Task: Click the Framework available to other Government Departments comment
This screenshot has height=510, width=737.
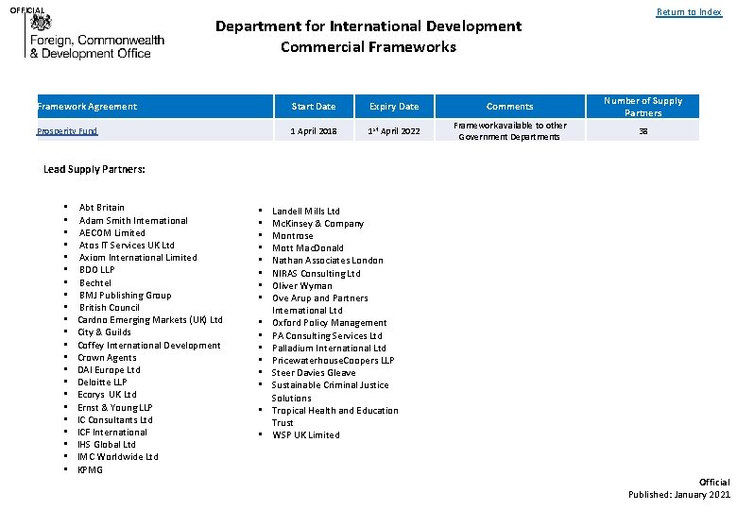Action: pyautogui.click(x=510, y=131)
